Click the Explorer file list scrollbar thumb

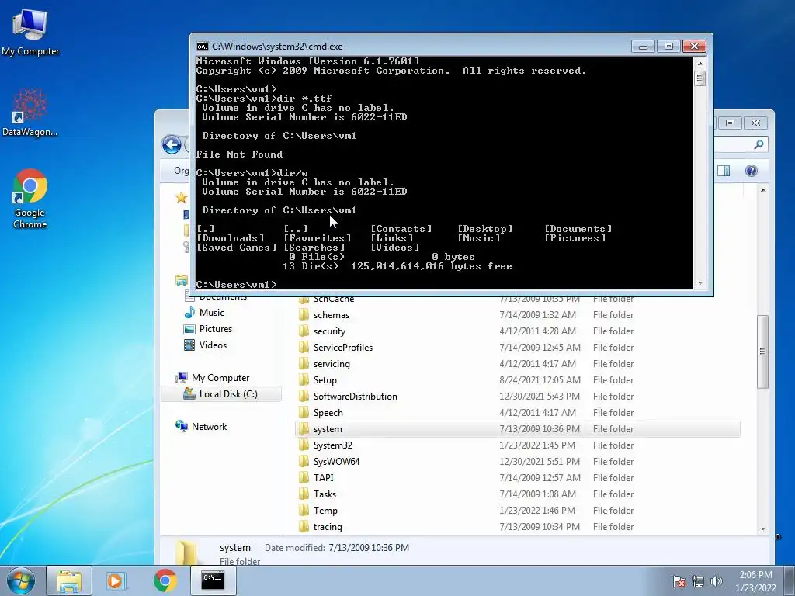click(x=763, y=352)
